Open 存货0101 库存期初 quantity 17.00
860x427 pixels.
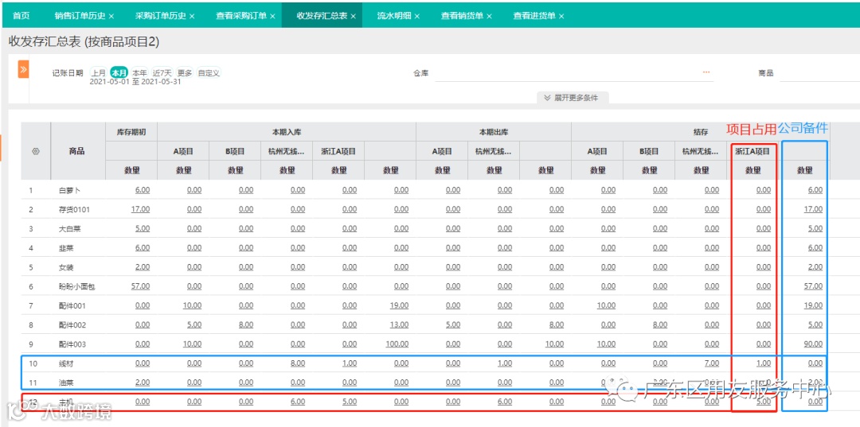pyautogui.click(x=141, y=209)
